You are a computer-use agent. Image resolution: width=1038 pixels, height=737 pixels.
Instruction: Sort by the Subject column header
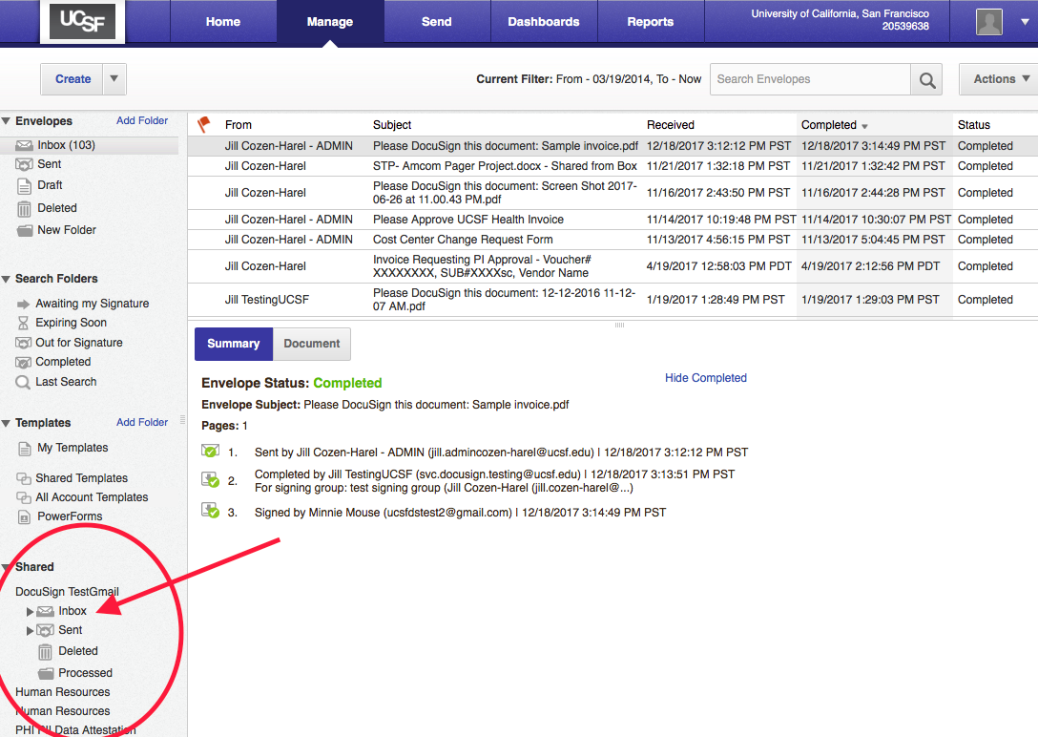click(x=392, y=124)
